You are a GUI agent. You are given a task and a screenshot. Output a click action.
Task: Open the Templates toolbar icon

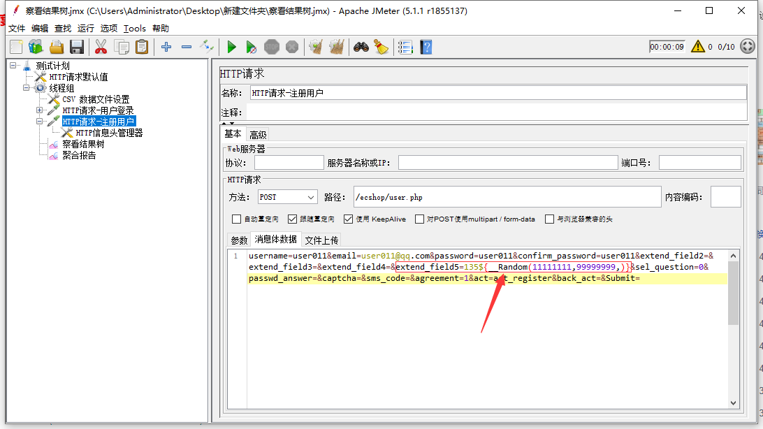pyautogui.click(x=36, y=48)
